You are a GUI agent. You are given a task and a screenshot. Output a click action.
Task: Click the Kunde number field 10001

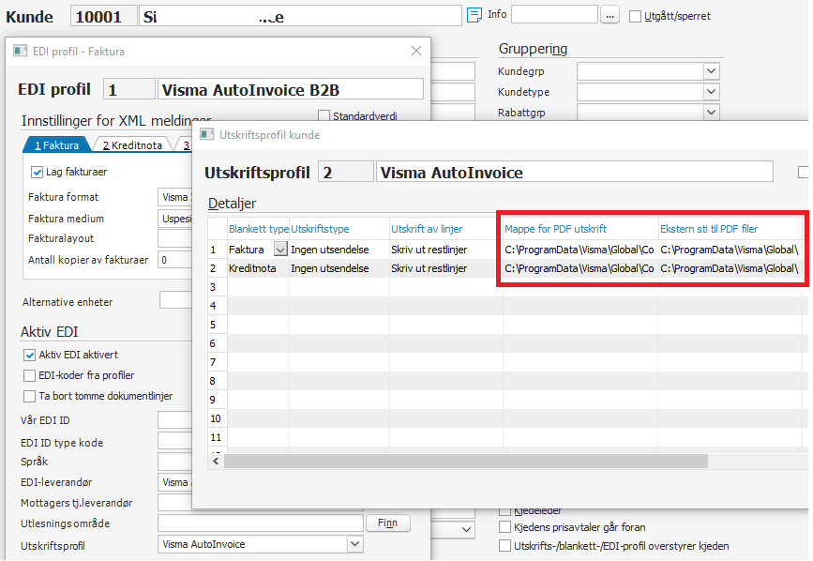(104, 17)
